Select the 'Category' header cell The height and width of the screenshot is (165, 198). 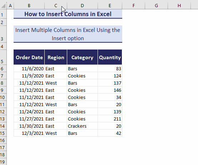[x=82, y=57]
